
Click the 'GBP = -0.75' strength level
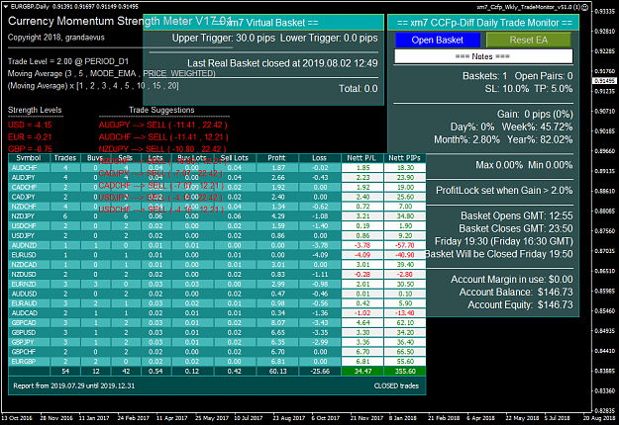pyautogui.click(x=30, y=149)
